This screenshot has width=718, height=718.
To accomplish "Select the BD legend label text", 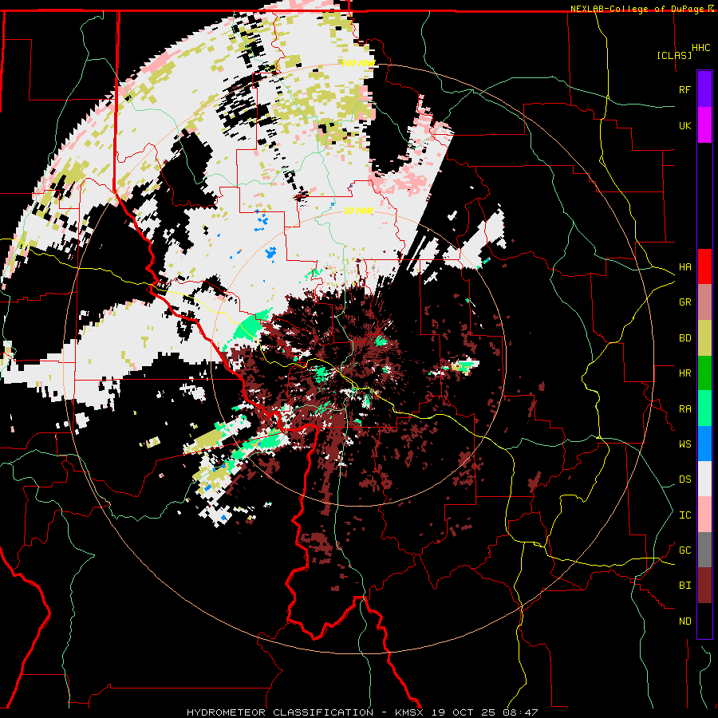I will (684, 338).
